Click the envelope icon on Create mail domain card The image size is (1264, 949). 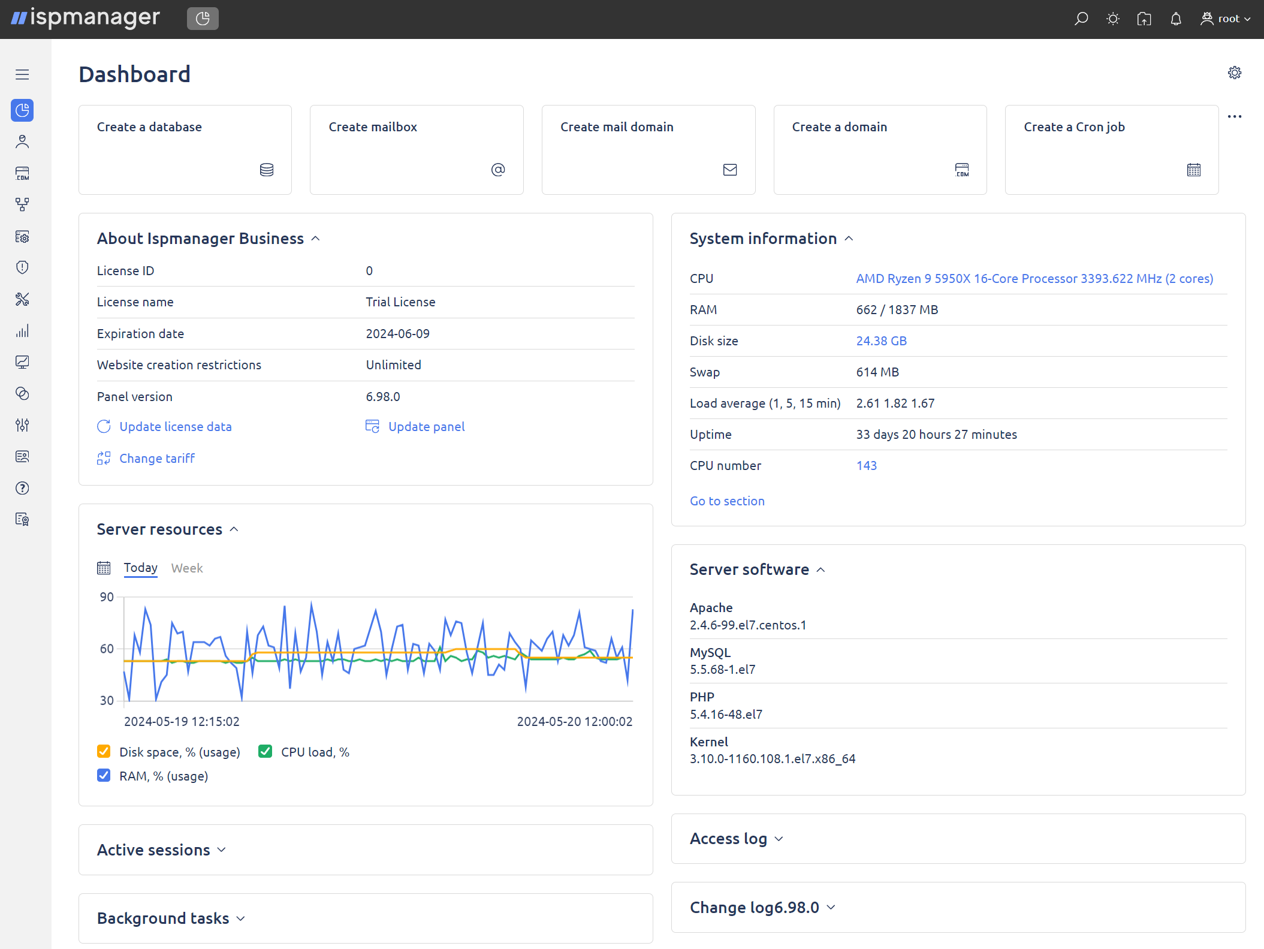730,170
